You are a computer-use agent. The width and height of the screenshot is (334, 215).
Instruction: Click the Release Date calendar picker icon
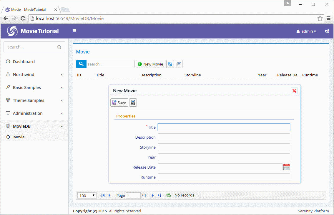tap(286, 167)
